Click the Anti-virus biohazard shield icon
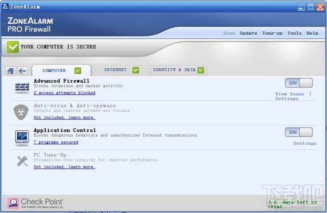Screen dimensions: 327x213 (21, 112)
